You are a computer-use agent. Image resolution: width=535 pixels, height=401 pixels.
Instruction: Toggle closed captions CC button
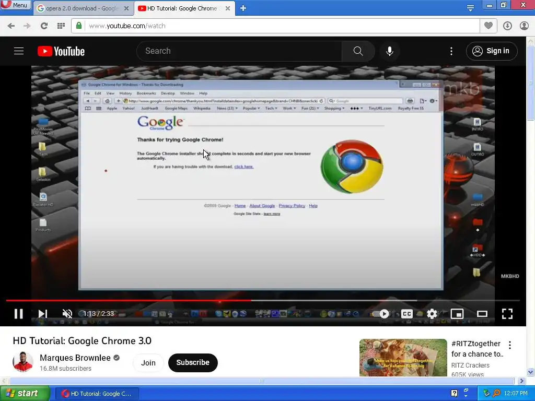pyautogui.click(x=406, y=314)
